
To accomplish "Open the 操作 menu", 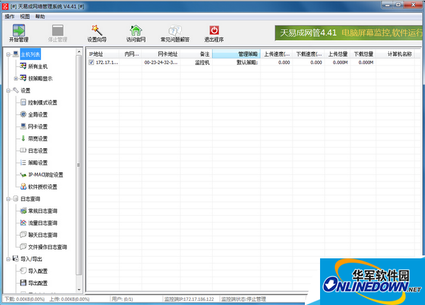I will [x=10, y=16].
